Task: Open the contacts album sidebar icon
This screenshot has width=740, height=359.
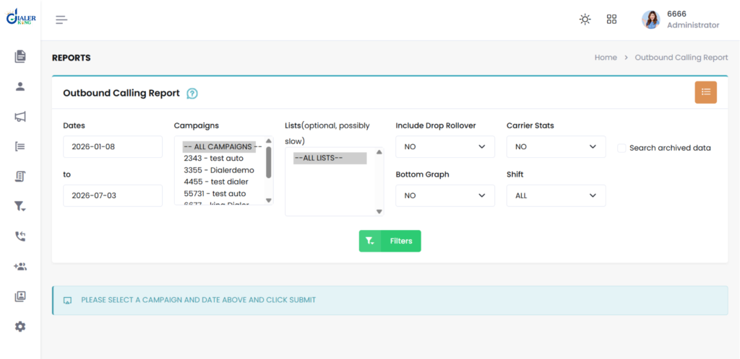Action: click(x=20, y=296)
